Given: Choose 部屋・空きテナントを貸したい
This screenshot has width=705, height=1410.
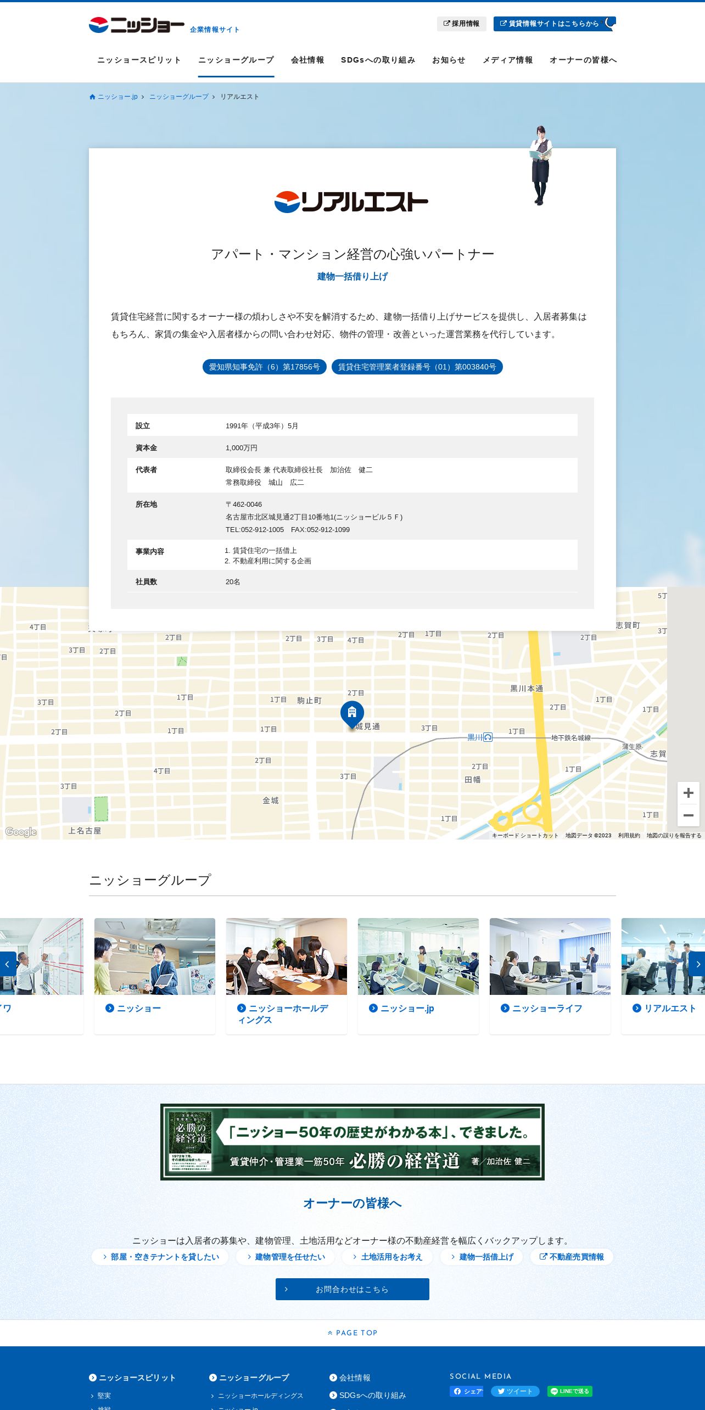Looking at the screenshot, I should coord(160,1257).
